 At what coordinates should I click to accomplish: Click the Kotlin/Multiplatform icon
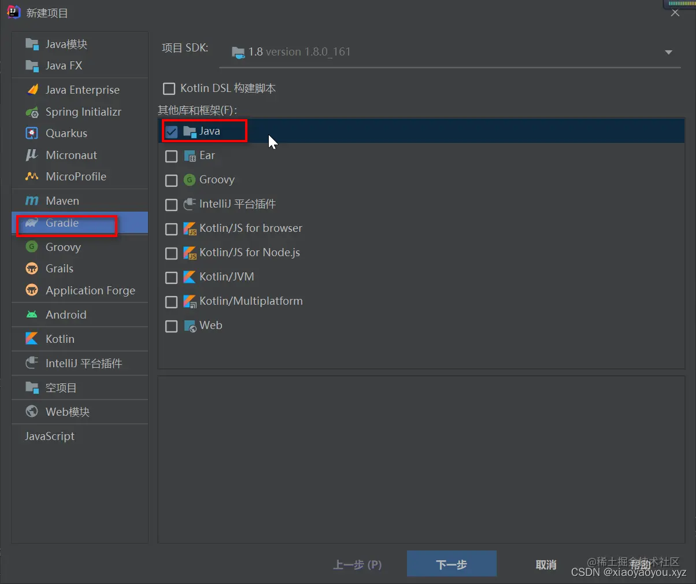coord(190,301)
